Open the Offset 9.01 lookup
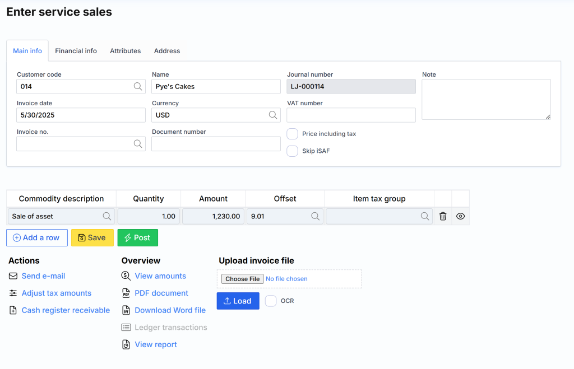 (x=316, y=216)
